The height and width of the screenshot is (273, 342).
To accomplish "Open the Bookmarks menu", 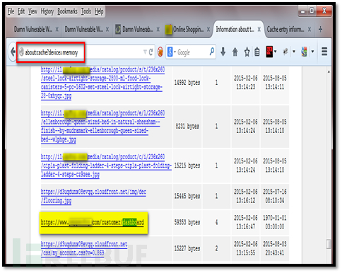I will click(x=67, y=11).
